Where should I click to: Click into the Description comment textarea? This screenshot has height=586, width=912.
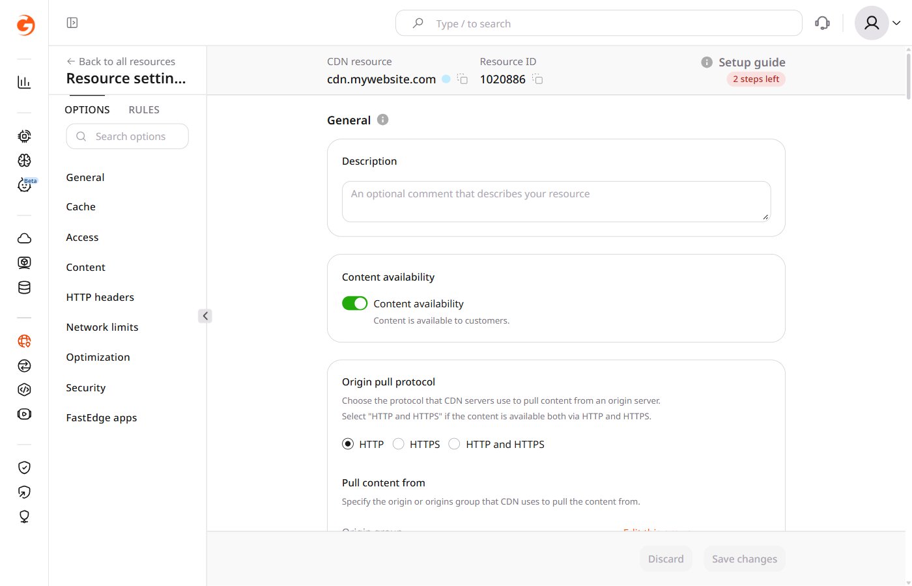pos(556,201)
